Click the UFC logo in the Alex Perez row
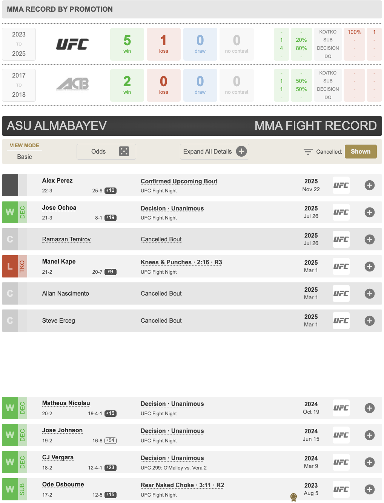The width and height of the screenshot is (384, 503). tap(341, 185)
